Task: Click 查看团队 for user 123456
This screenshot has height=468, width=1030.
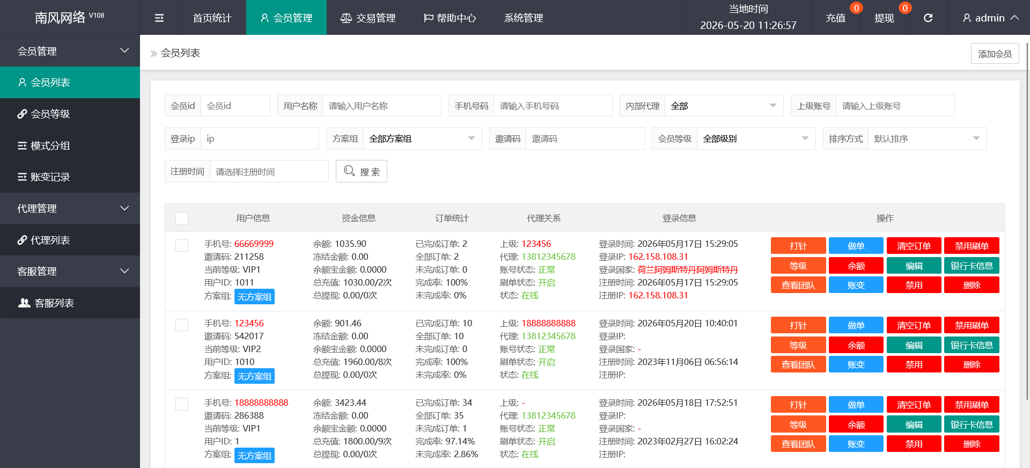Action: click(x=798, y=364)
